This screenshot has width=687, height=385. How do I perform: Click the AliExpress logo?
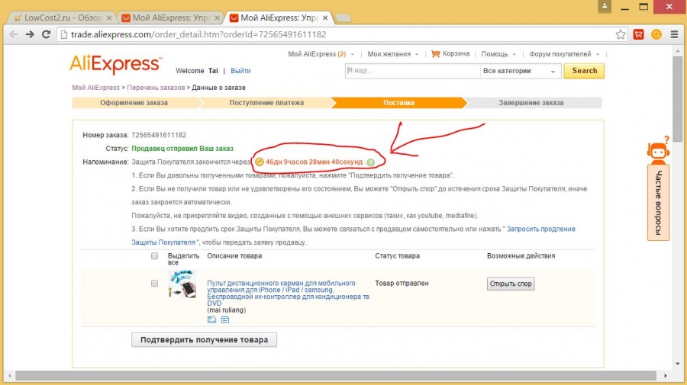click(x=115, y=64)
